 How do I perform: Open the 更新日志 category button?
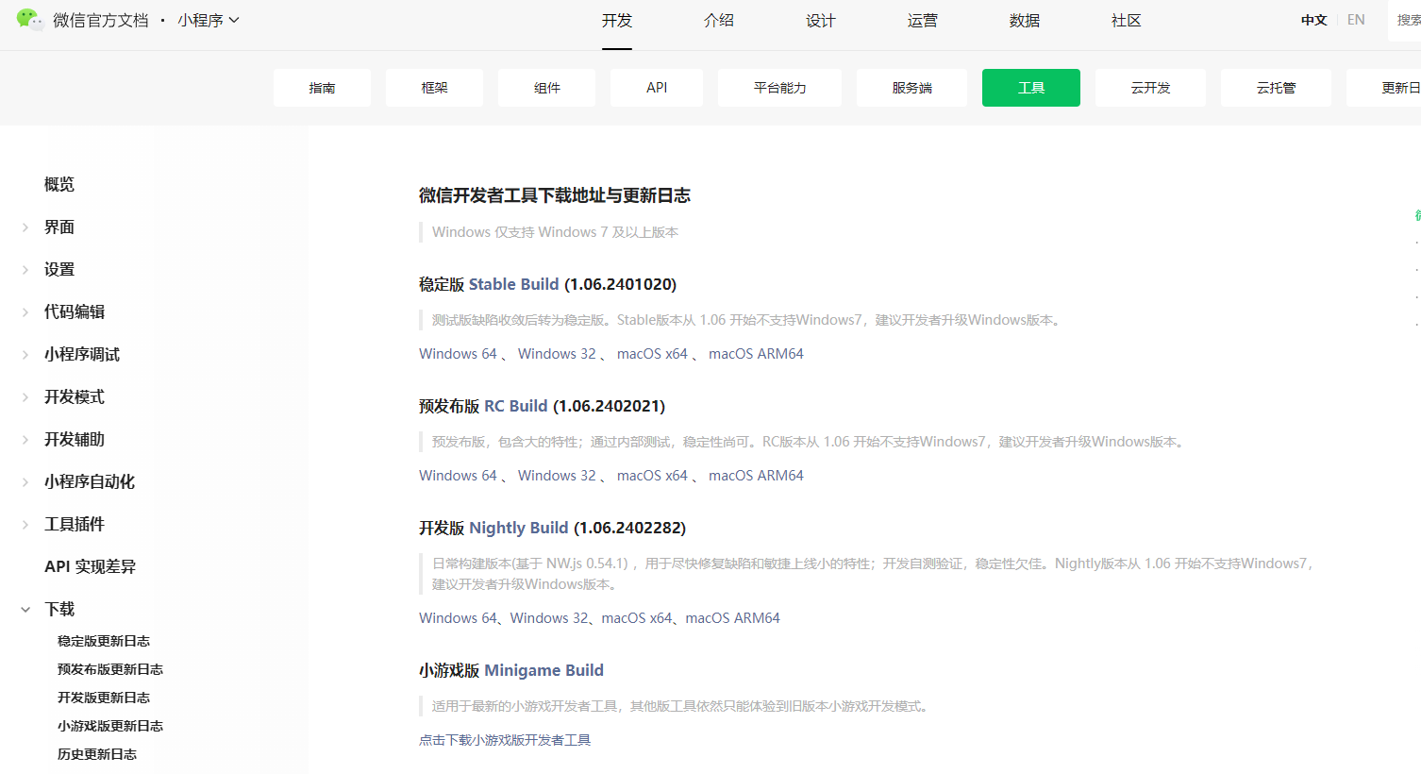tap(1384, 88)
